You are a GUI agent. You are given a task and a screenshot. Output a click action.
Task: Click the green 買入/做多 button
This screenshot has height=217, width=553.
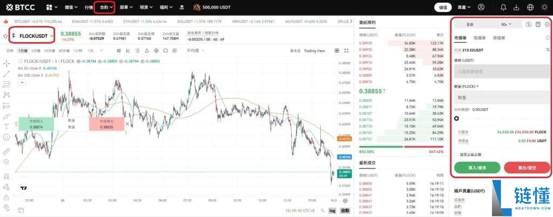pyautogui.click(x=477, y=168)
